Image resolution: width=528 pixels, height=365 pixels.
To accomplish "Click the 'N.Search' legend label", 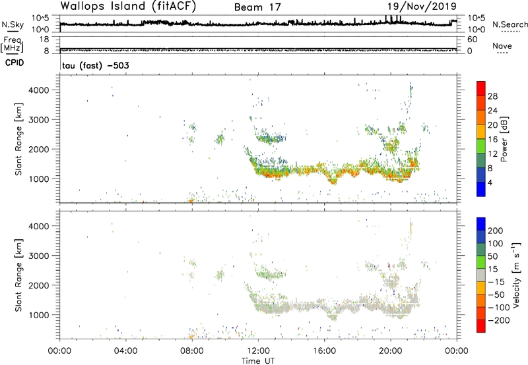I will (x=510, y=24).
